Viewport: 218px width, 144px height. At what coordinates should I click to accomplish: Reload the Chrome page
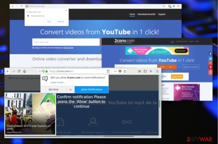click(21, 6)
